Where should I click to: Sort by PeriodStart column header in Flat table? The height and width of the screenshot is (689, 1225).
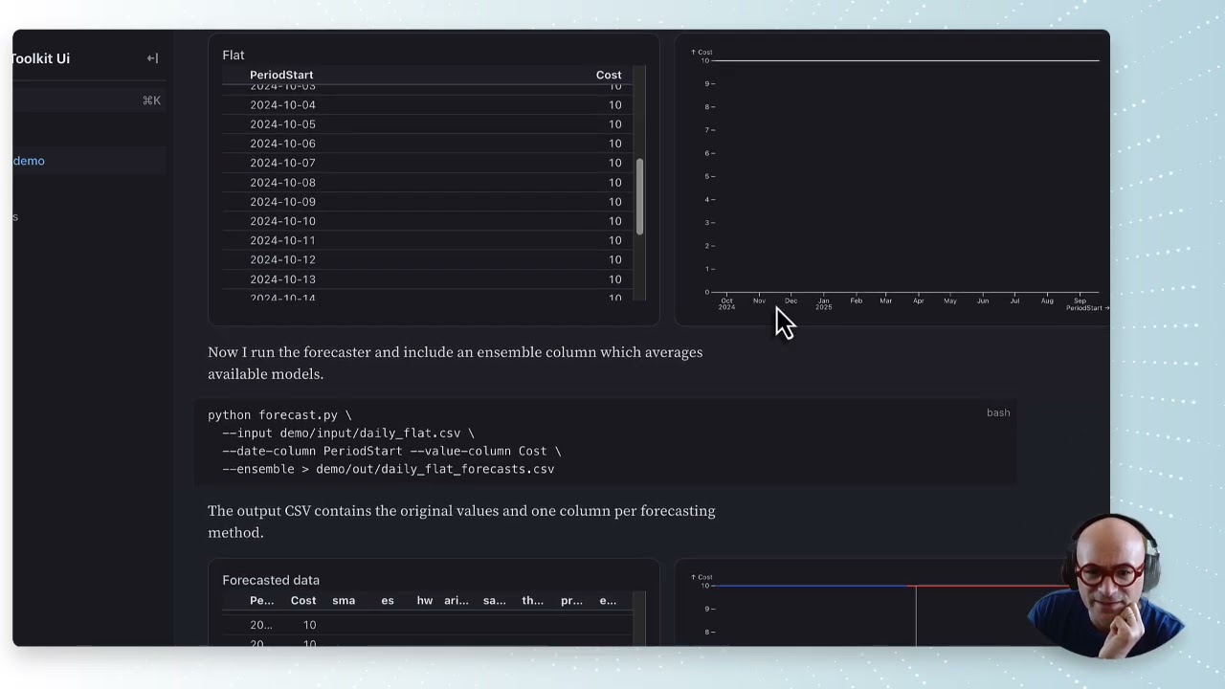click(281, 75)
